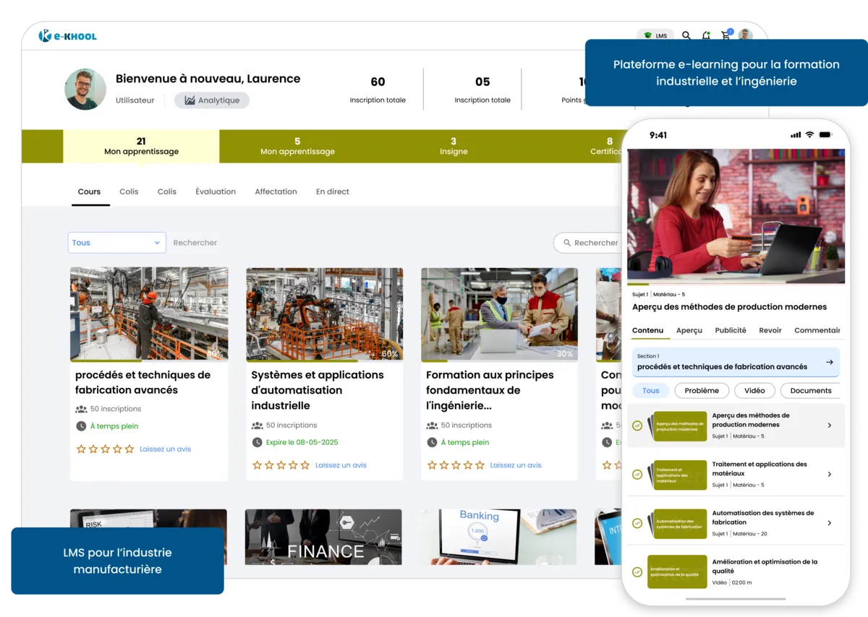Select 'Mon apprentissage' showing 21 items
Screen dimensions: 868x617
[141, 146]
